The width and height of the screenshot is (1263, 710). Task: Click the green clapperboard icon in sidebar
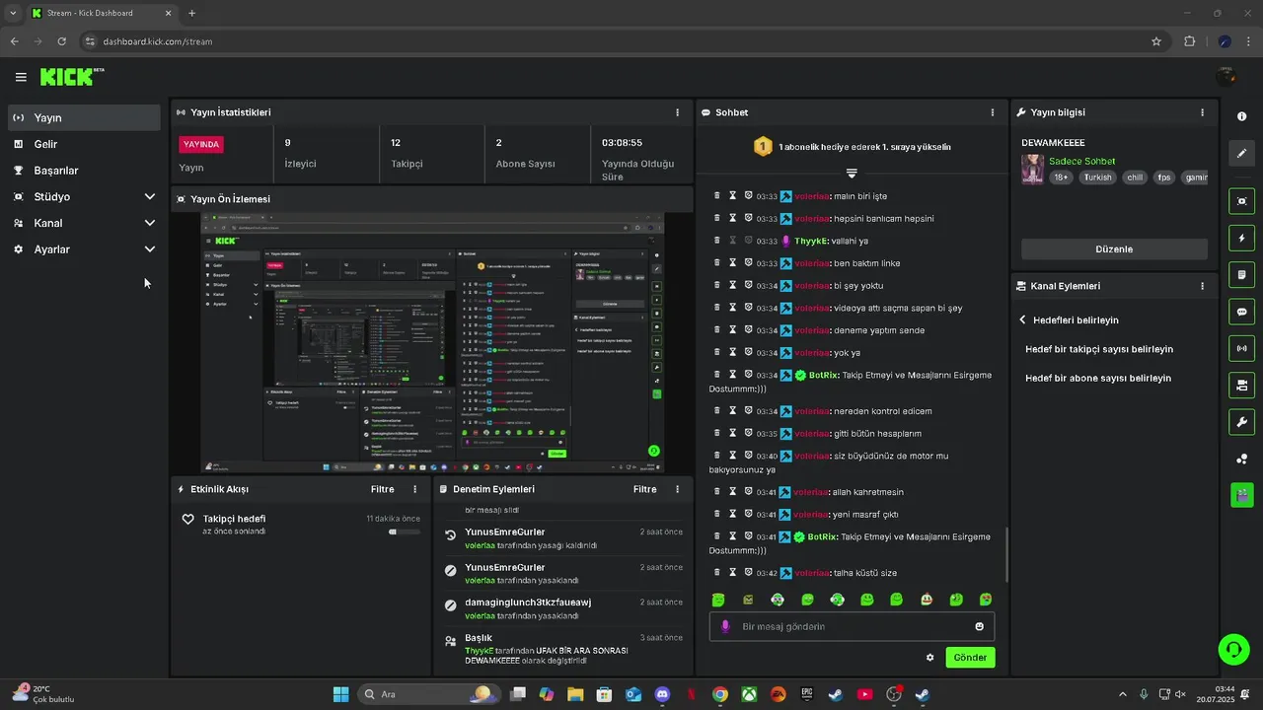point(1241,495)
